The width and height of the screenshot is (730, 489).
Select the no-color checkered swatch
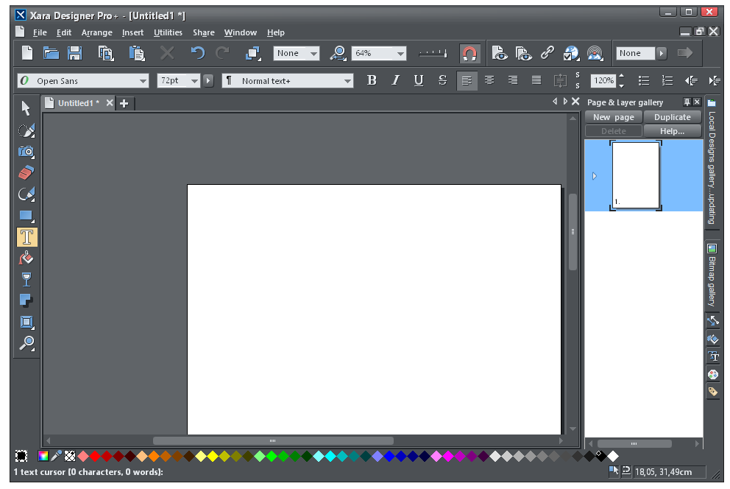70,456
